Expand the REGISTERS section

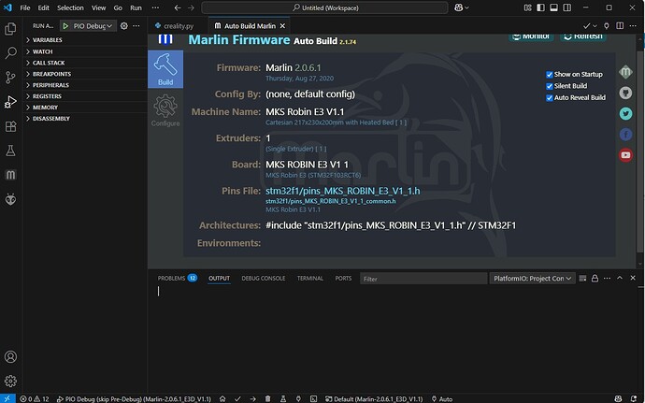(86, 96)
